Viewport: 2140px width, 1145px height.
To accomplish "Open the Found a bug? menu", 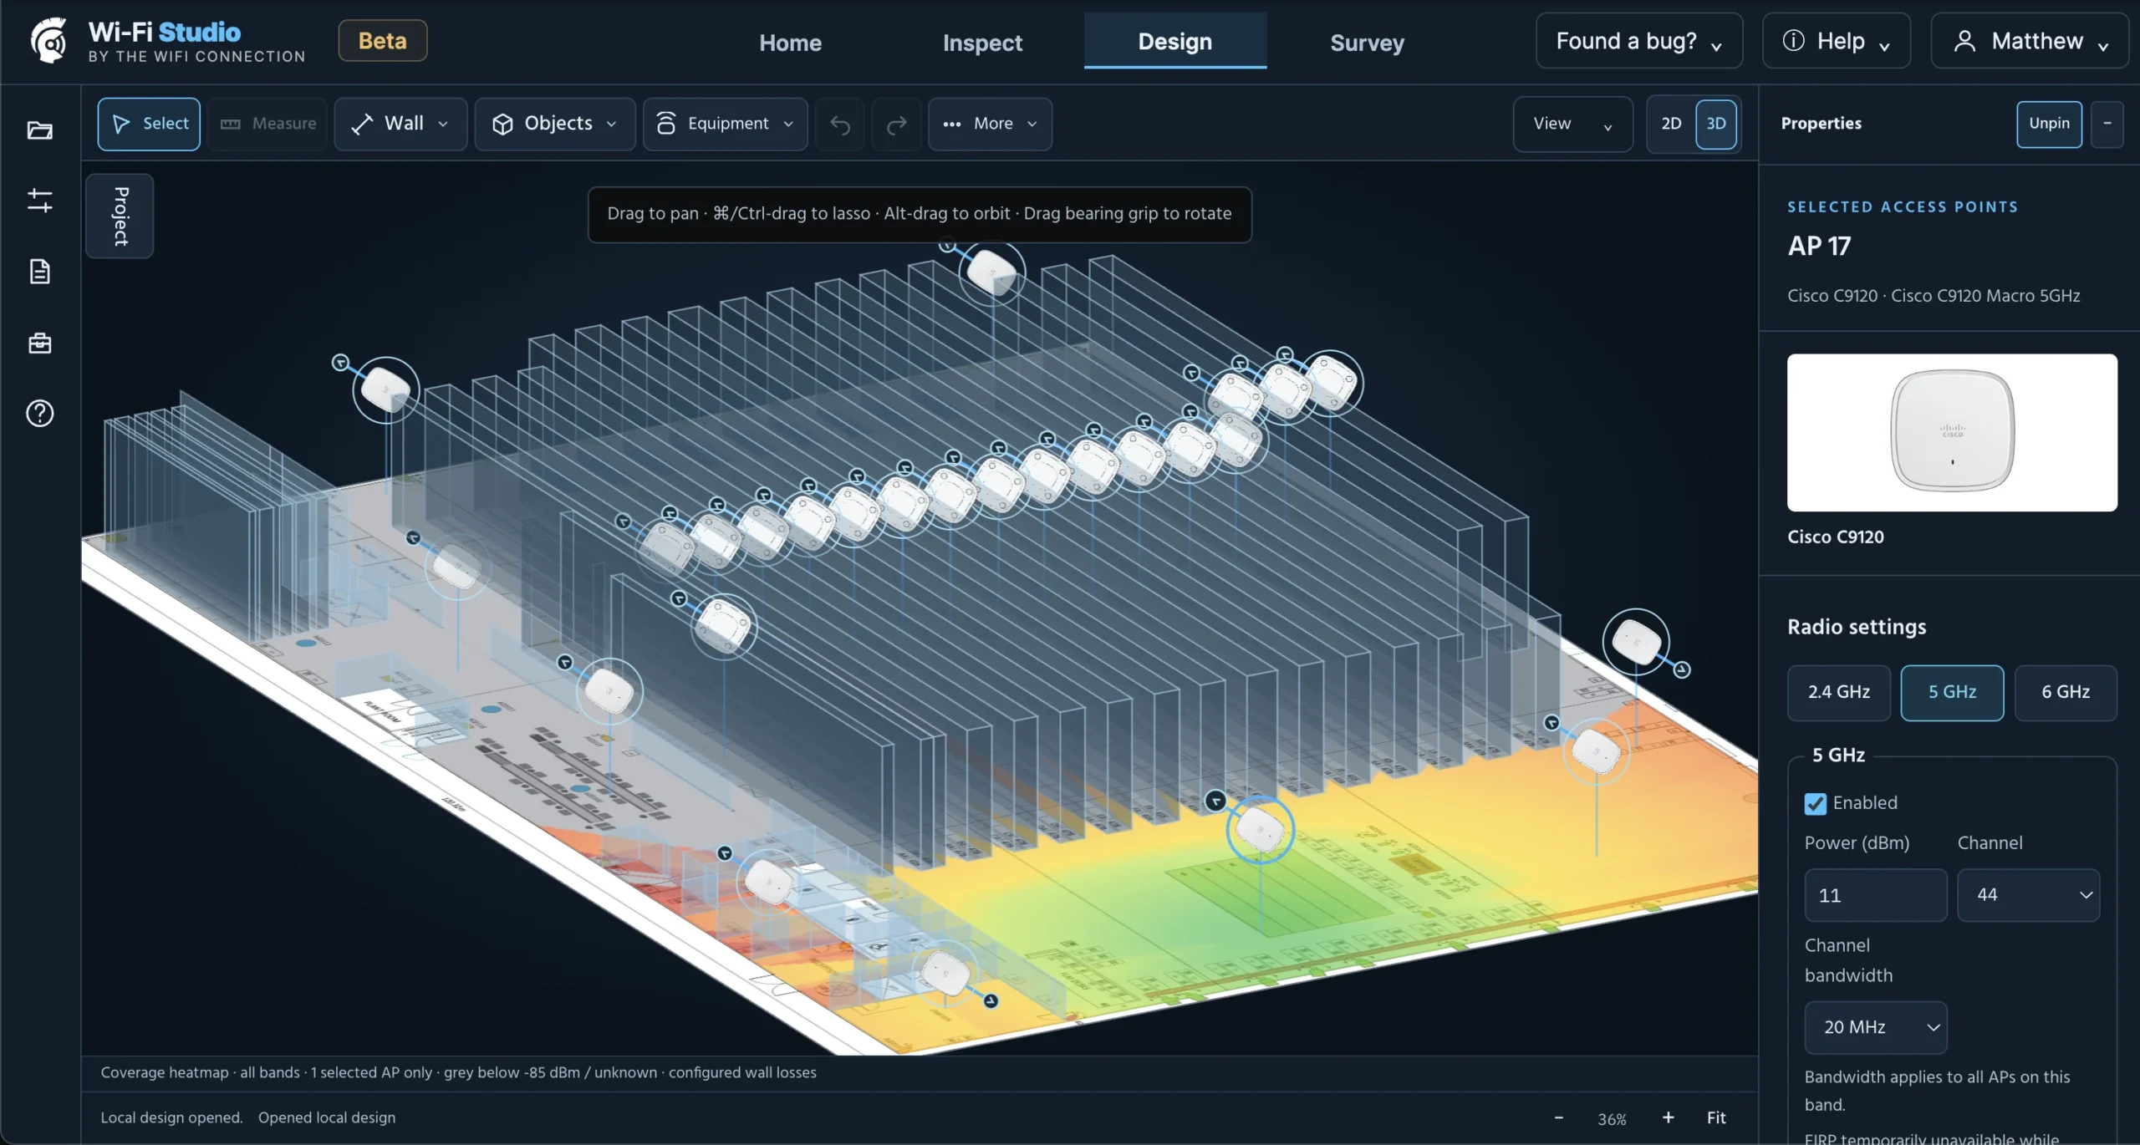I will click(x=1639, y=40).
